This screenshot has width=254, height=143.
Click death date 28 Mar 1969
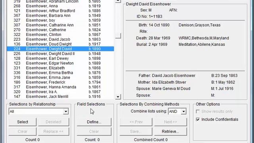click(x=159, y=38)
